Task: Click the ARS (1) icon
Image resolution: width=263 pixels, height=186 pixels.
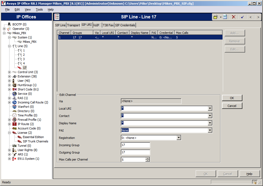Action: click(x=15, y=154)
